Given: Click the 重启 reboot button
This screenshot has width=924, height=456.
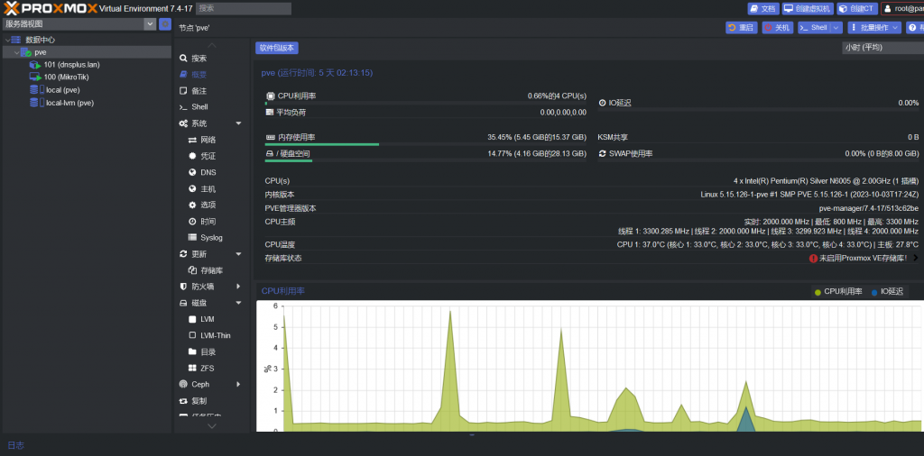Looking at the screenshot, I should [742, 28].
